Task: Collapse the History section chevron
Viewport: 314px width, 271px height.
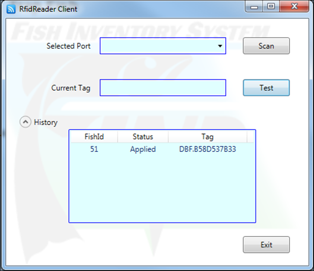Action: point(25,123)
